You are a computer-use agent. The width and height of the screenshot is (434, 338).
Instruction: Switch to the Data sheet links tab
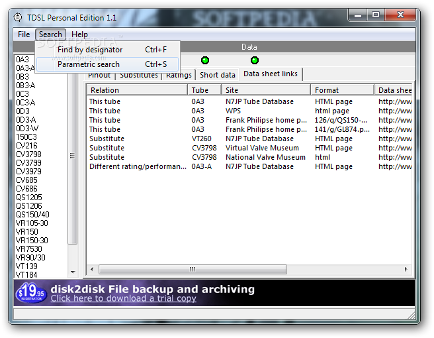tap(271, 74)
